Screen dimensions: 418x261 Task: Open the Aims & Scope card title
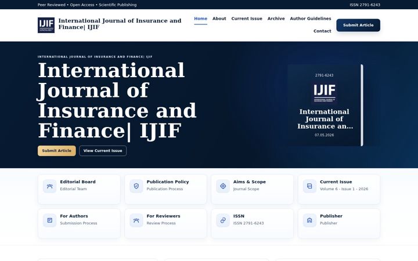coord(249,182)
